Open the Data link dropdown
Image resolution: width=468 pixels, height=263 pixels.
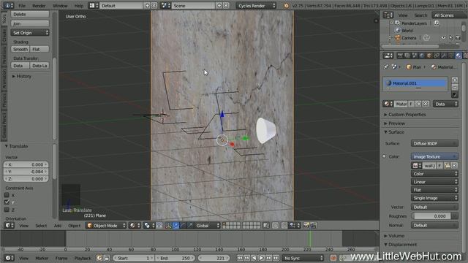click(x=445, y=104)
